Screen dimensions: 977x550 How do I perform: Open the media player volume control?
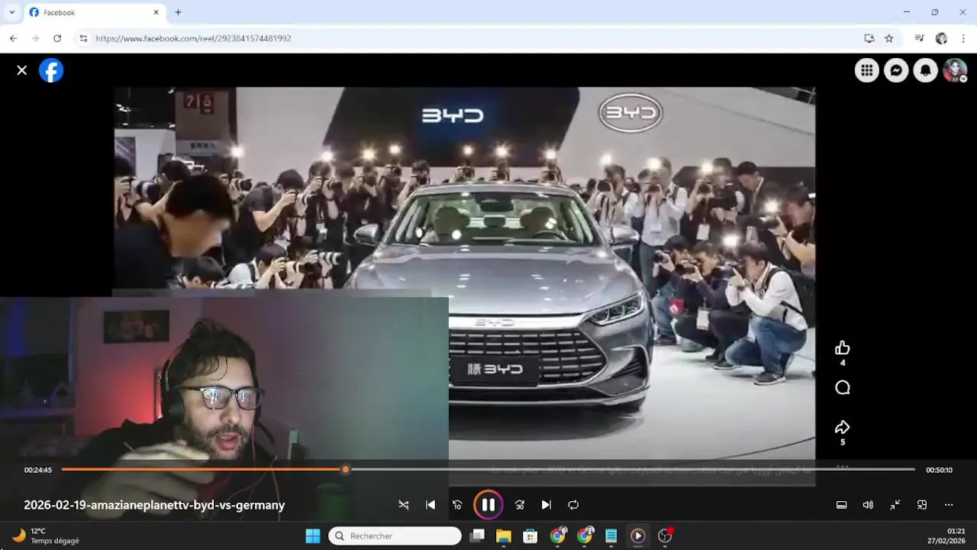[x=868, y=505]
